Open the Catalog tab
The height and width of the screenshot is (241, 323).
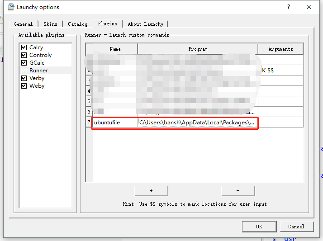pos(78,24)
